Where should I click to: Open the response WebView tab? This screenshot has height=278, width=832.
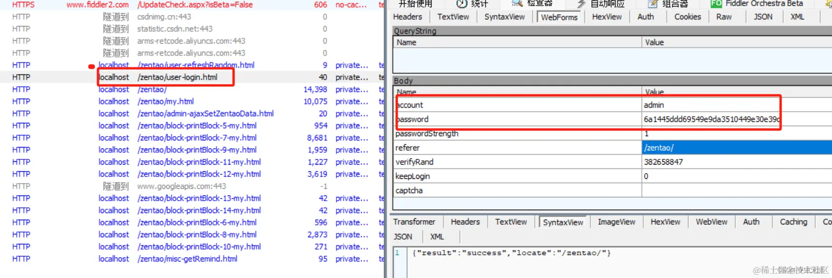(x=712, y=222)
